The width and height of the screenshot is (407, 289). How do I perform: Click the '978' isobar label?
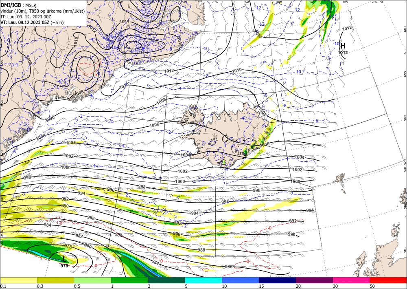[x=68, y=246]
